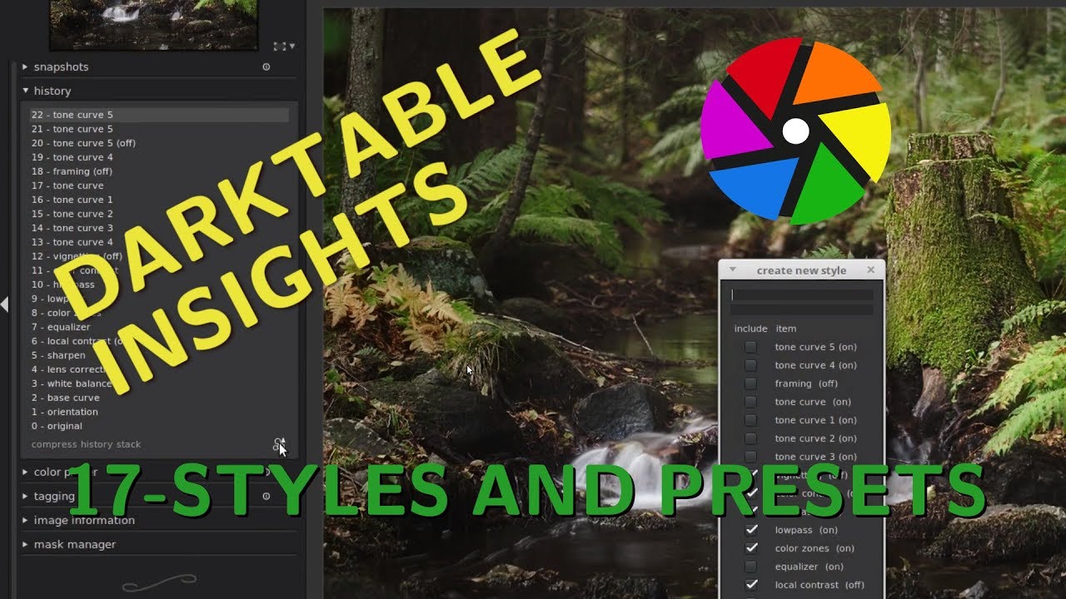
Task: Uncheck the local contrast (off) item
Action: [x=751, y=585]
